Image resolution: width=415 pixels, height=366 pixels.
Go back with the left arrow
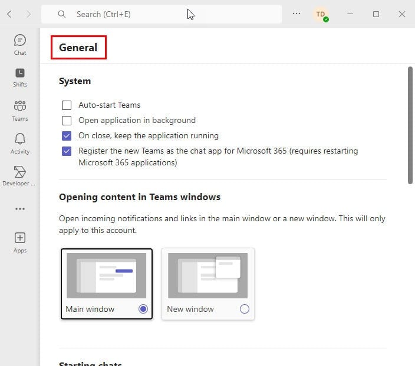tap(9, 14)
